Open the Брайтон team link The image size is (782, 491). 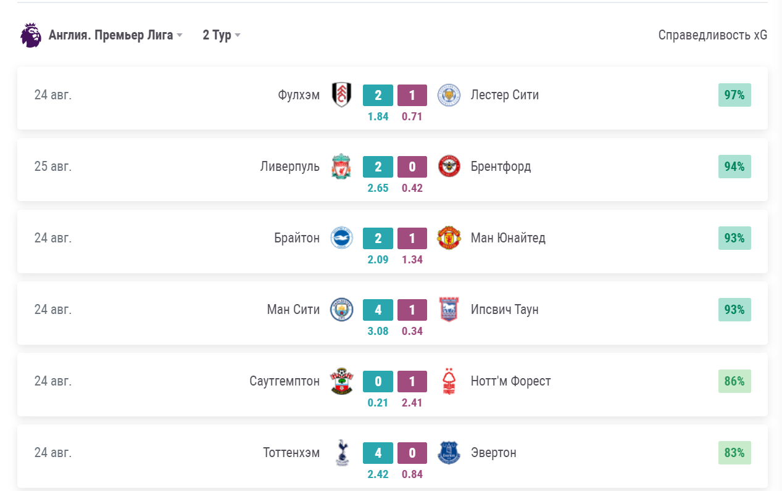click(x=297, y=238)
